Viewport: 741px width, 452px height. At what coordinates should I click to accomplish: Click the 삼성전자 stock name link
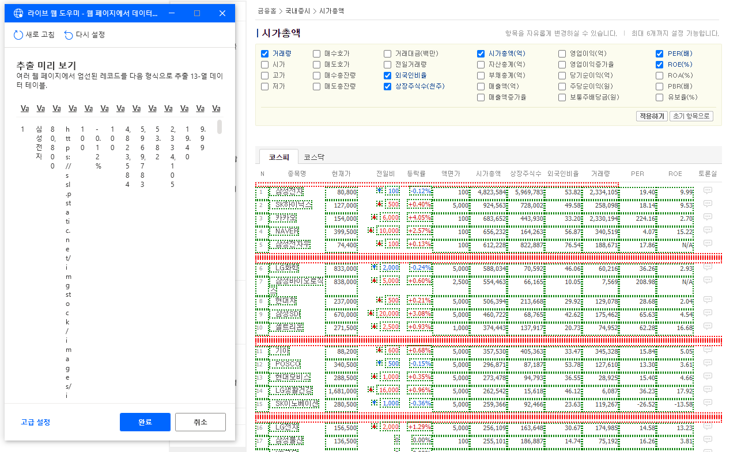(x=289, y=191)
